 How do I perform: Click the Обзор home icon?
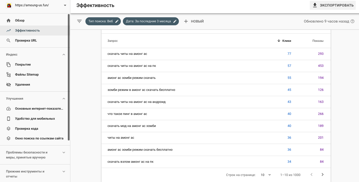point(9,21)
